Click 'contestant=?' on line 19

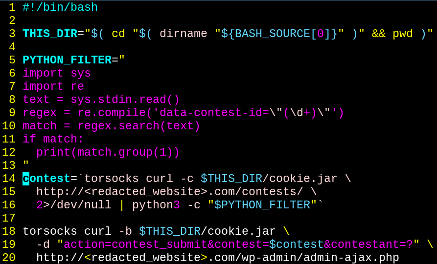pyautogui.click(x=372, y=244)
